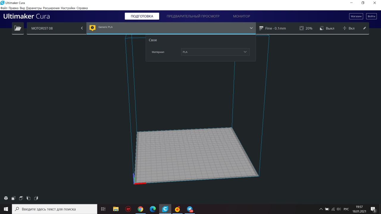Switch to the МОНИТОР tab

(241, 16)
